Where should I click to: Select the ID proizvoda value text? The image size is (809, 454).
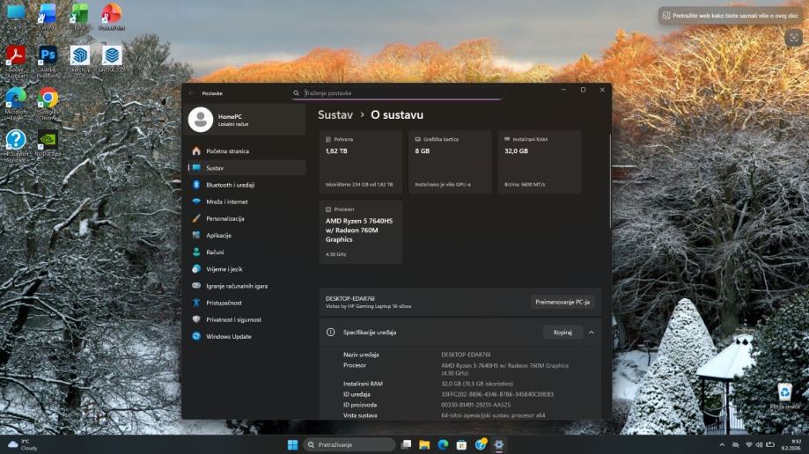pyautogui.click(x=475, y=405)
